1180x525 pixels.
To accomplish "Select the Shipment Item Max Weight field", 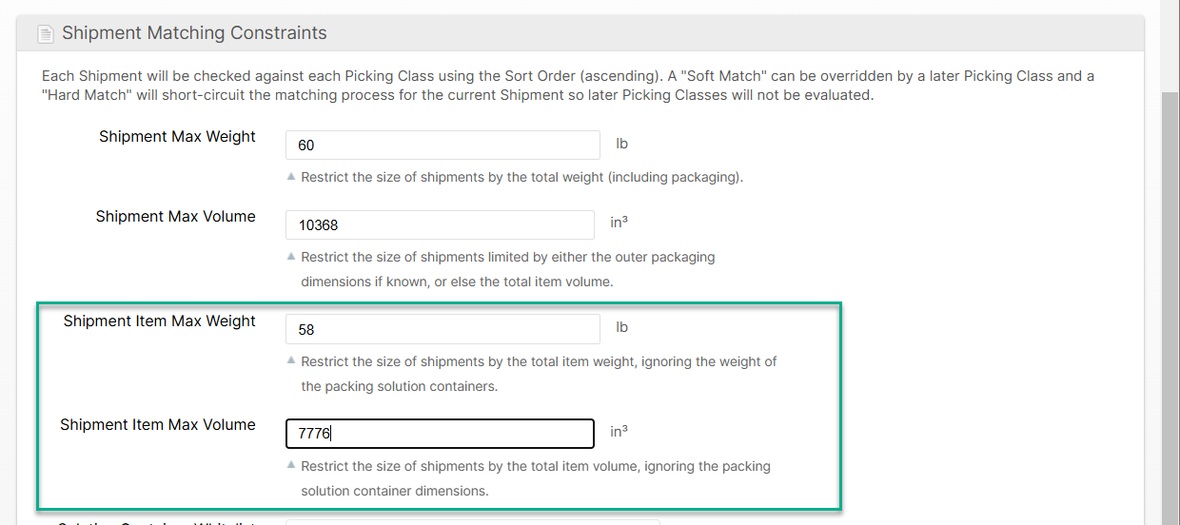I will 442,329.
